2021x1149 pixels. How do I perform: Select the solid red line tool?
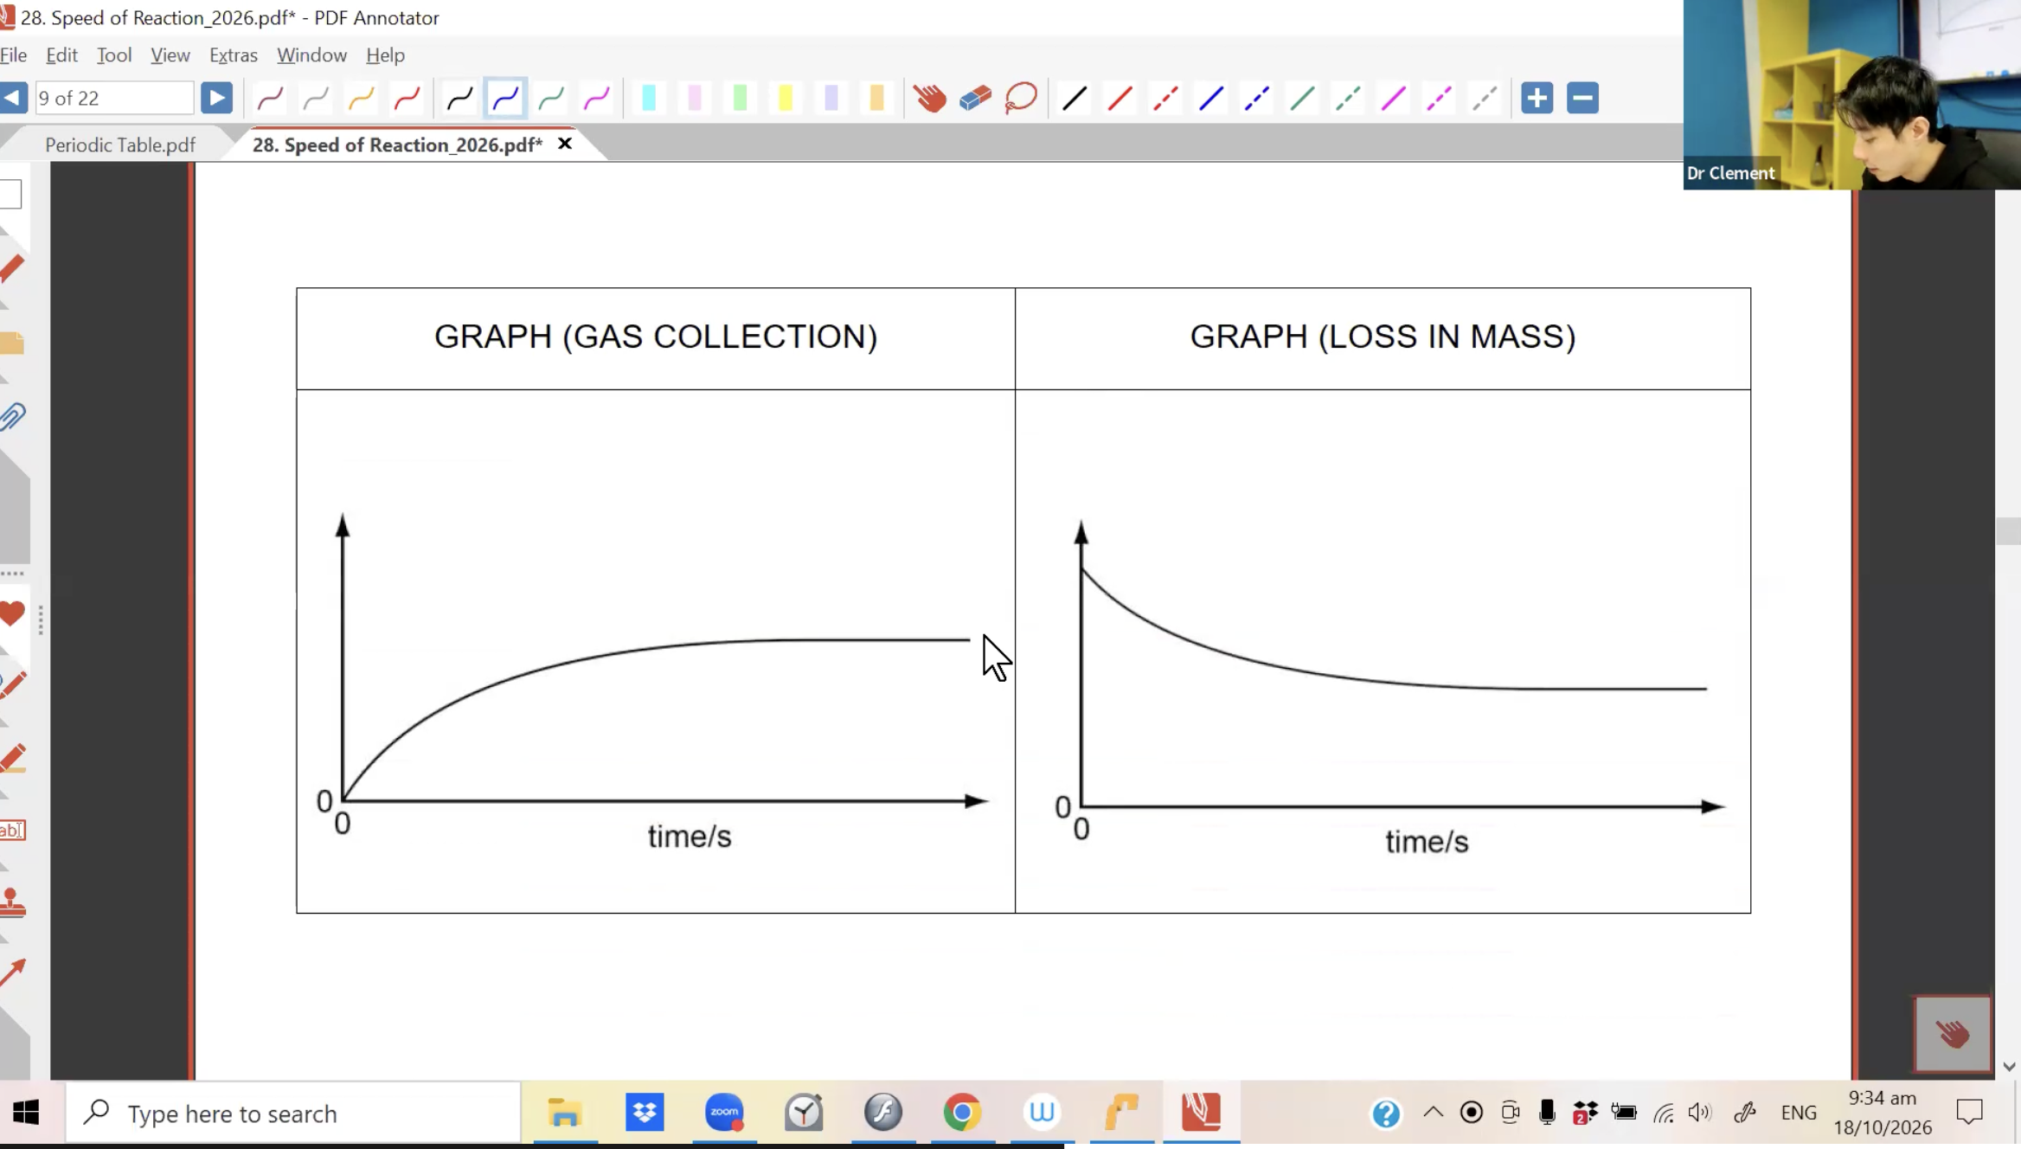point(1120,98)
